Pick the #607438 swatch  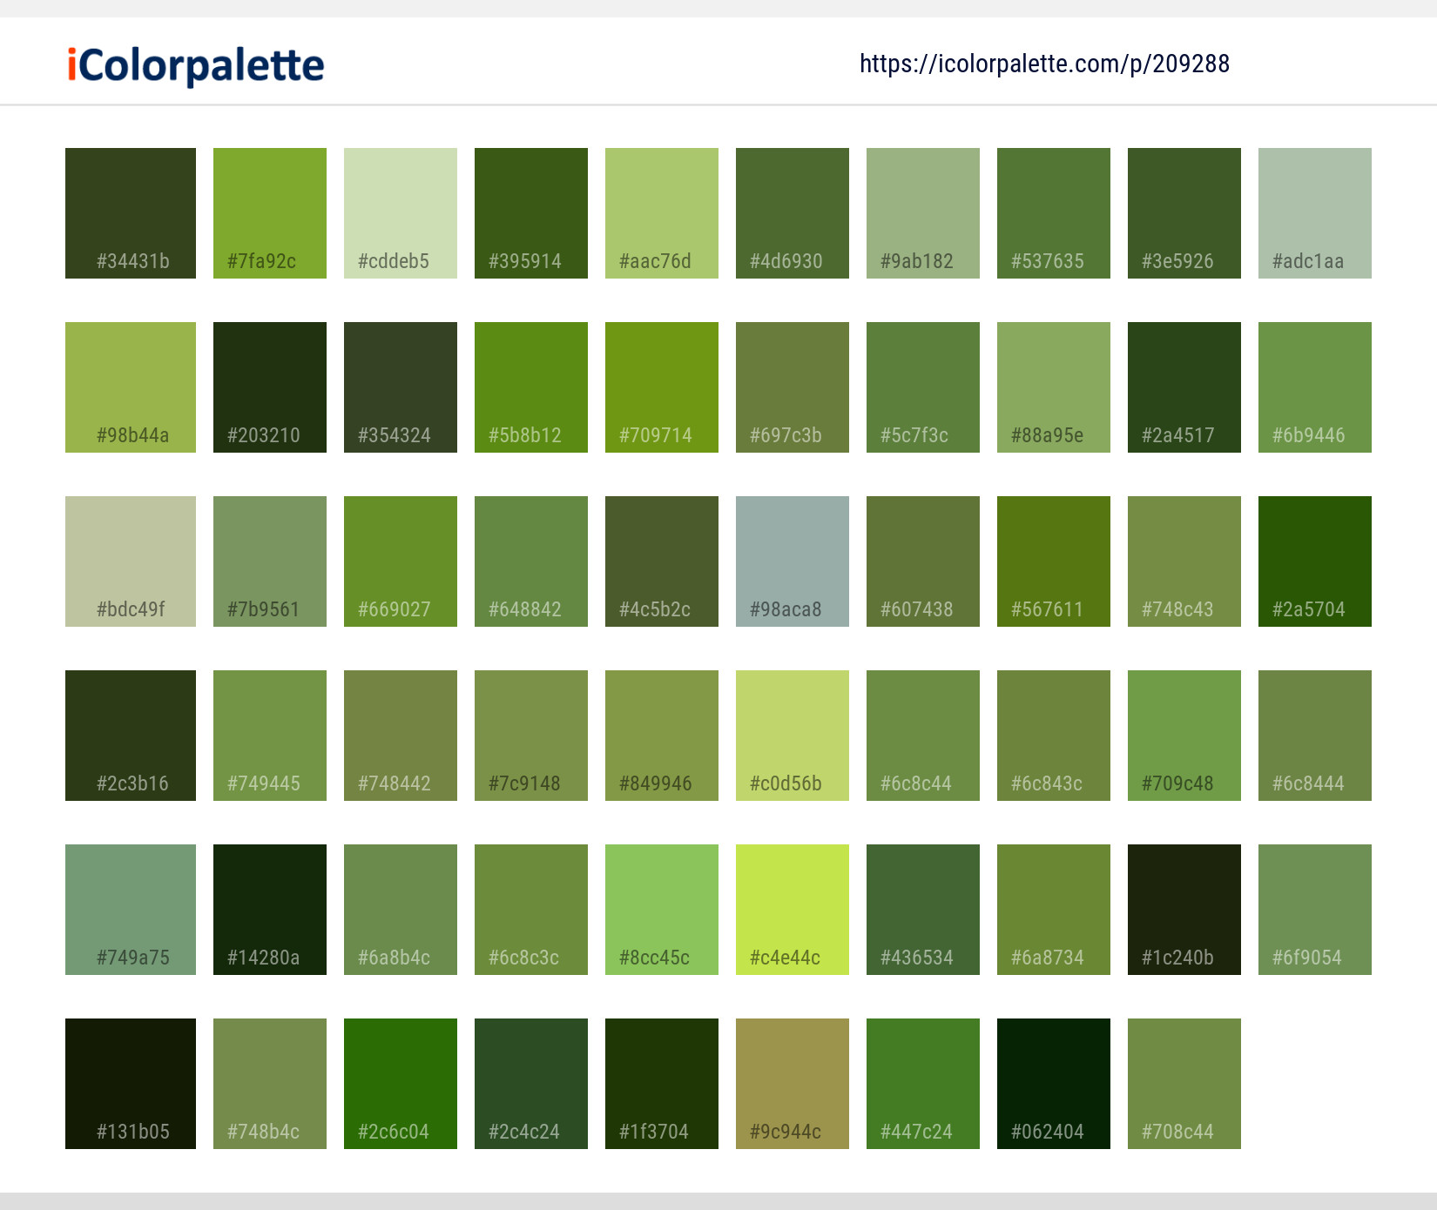[923, 561]
